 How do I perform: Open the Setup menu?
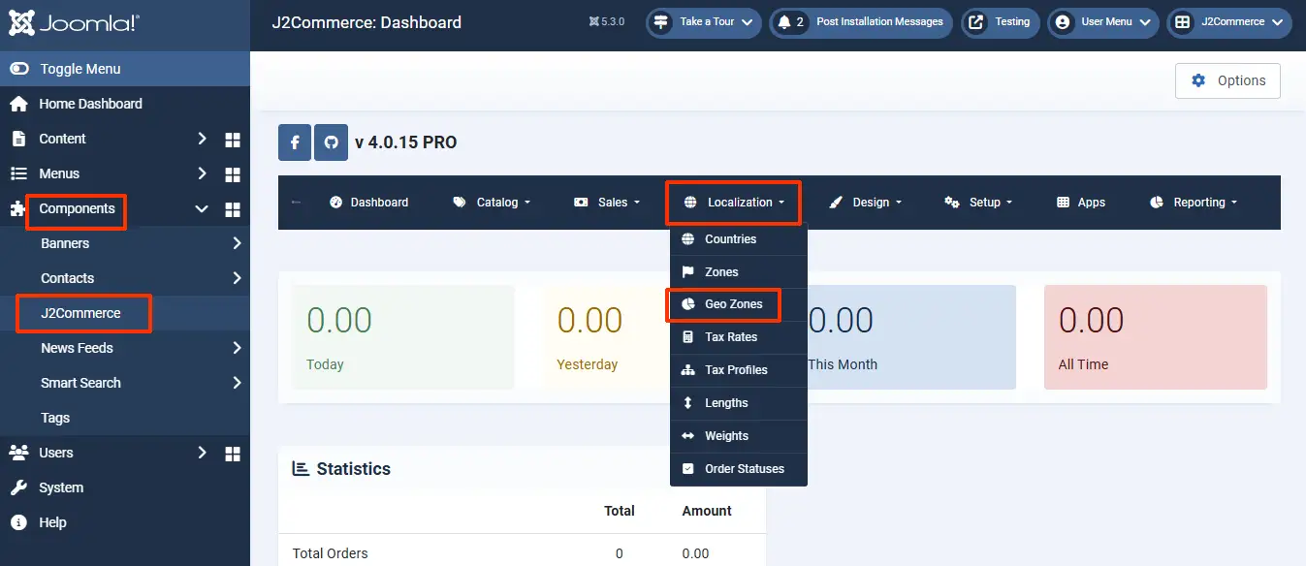pyautogui.click(x=978, y=203)
